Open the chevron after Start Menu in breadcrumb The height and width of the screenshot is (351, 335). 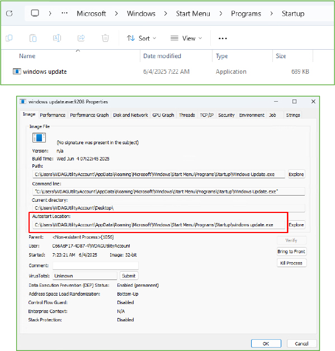[221, 13]
